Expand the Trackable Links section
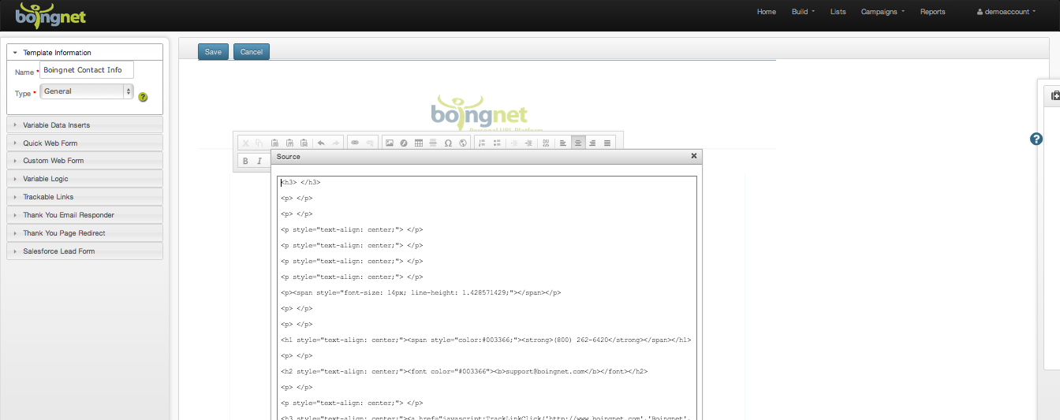 [x=84, y=197]
